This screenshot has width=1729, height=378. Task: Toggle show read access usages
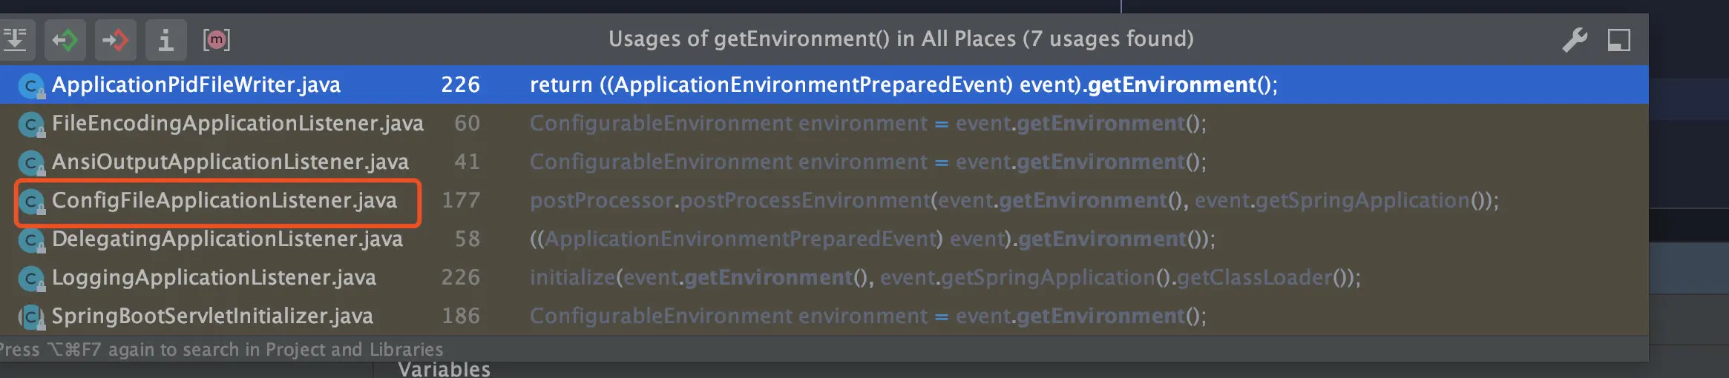65,39
